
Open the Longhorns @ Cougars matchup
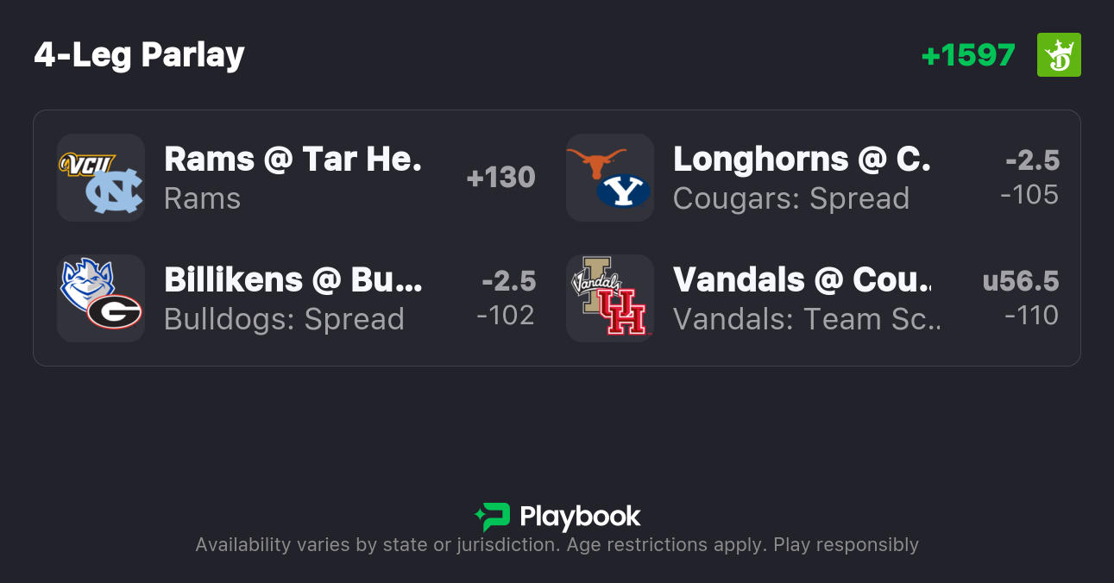pyautogui.click(x=802, y=160)
